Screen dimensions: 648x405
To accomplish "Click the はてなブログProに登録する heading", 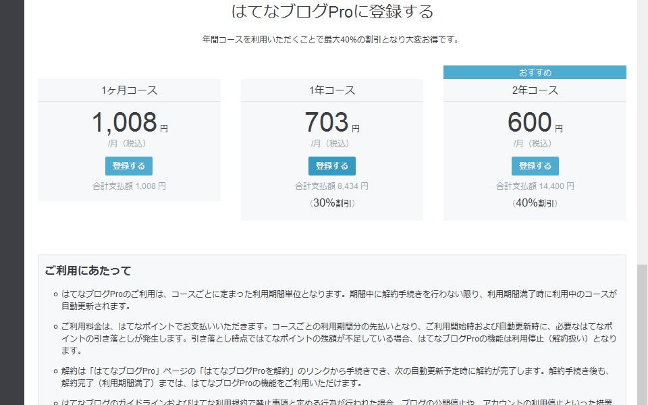I will (x=332, y=11).
